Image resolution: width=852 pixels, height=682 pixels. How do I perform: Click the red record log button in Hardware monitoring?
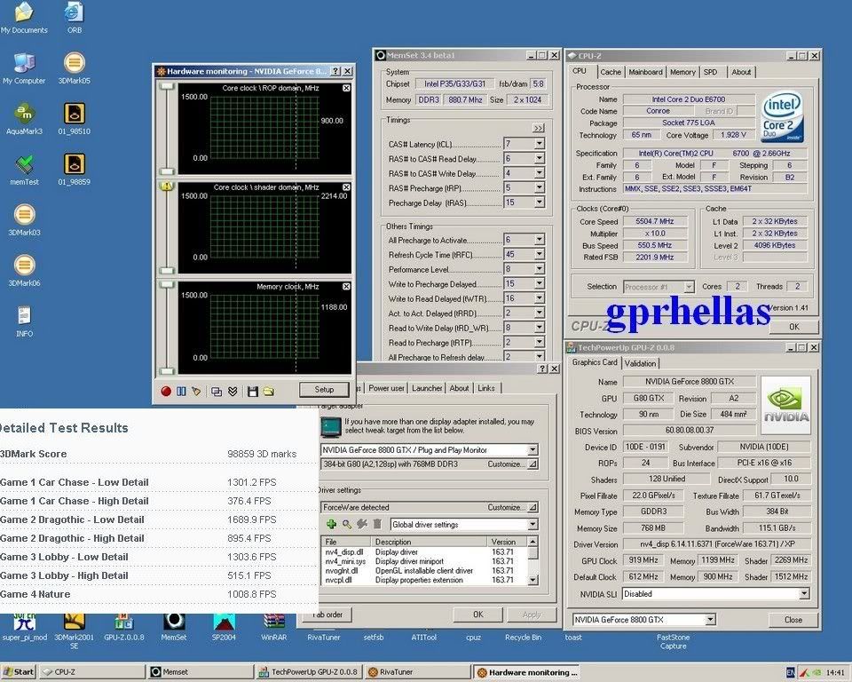coord(166,391)
